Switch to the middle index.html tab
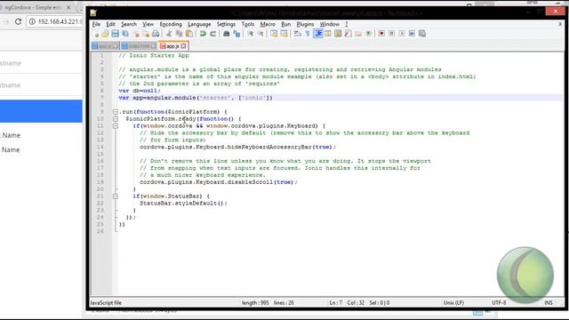 pyautogui.click(x=140, y=46)
